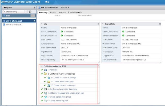Expand win-vc-01.md.local with the arrow
This screenshot has height=106, width=165.
34,21
